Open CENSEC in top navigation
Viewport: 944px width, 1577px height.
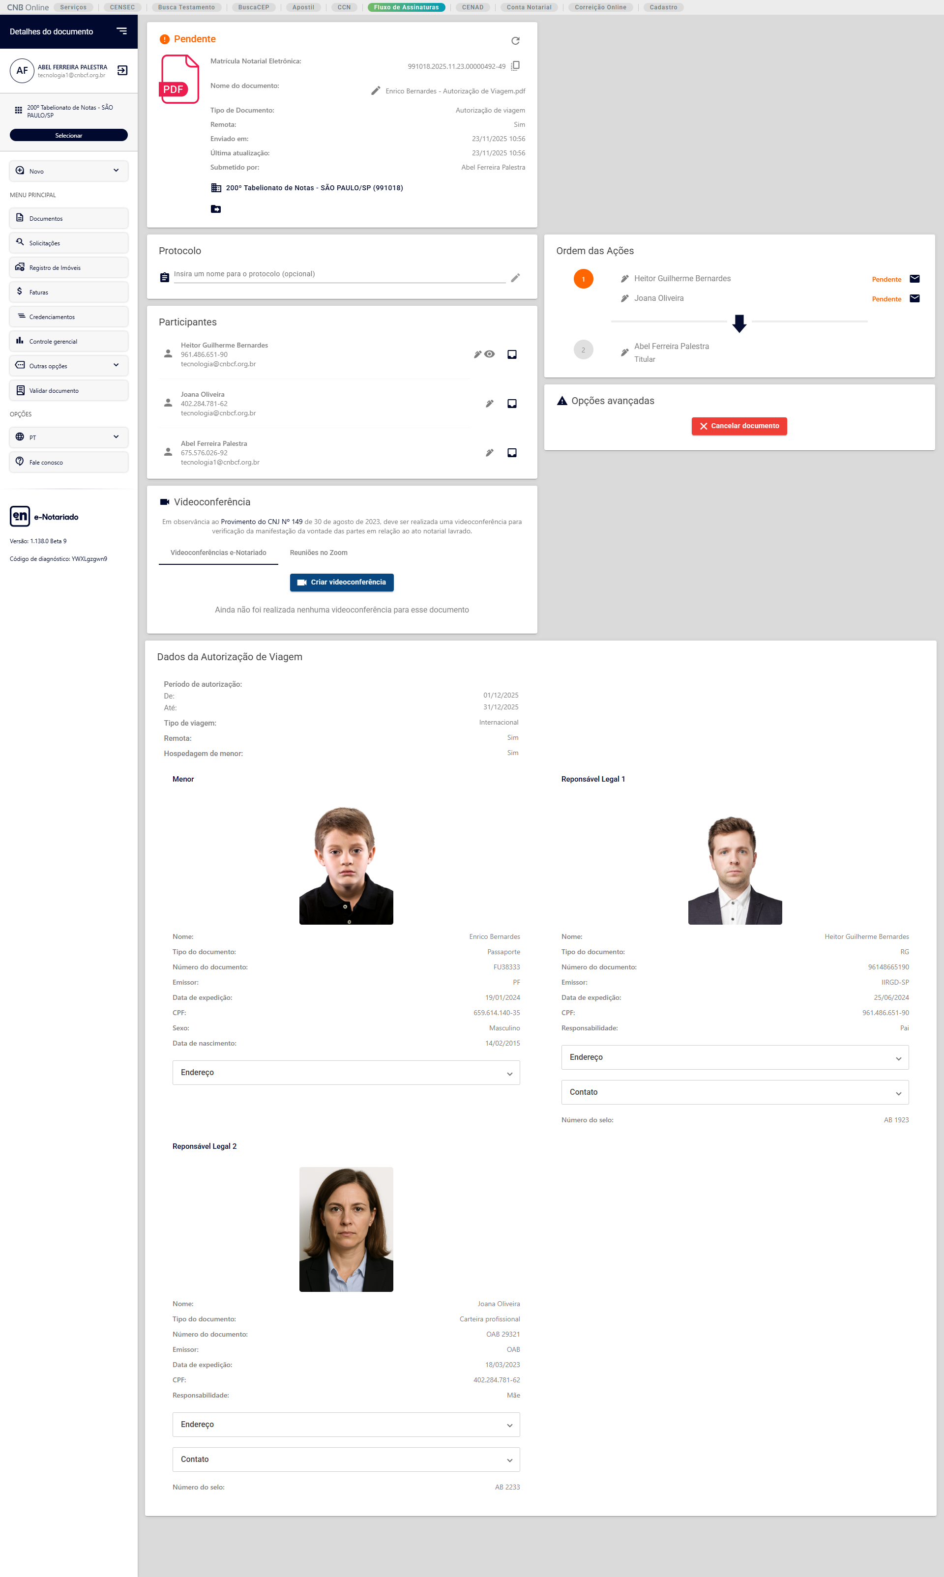click(x=122, y=7)
